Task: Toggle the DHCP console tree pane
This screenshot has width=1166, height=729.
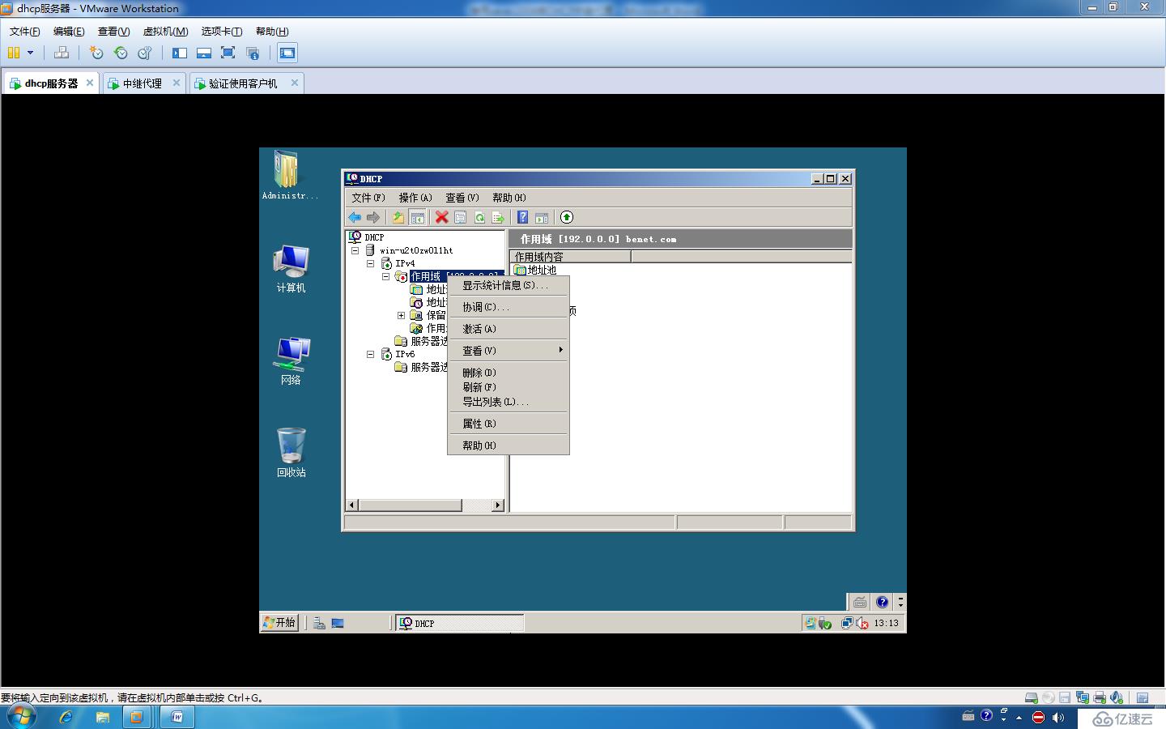Action: pyautogui.click(x=417, y=217)
